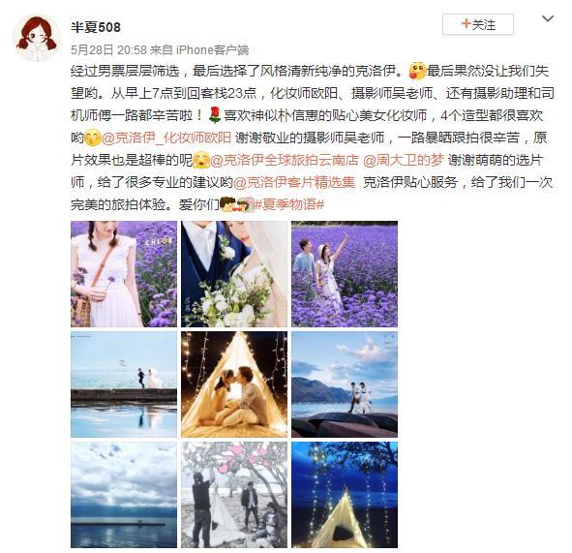The width and height of the screenshot is (572, 553).
Task: View girl with pigtails in lavender photo
Action: [x=124, y=274]
